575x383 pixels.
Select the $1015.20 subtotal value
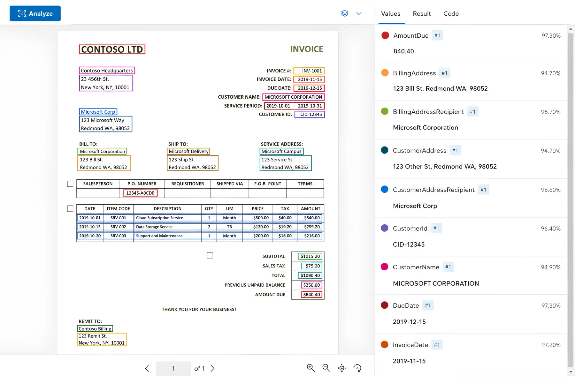click(310, 256)
